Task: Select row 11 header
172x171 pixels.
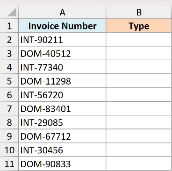Action: (x=9, y=164)
